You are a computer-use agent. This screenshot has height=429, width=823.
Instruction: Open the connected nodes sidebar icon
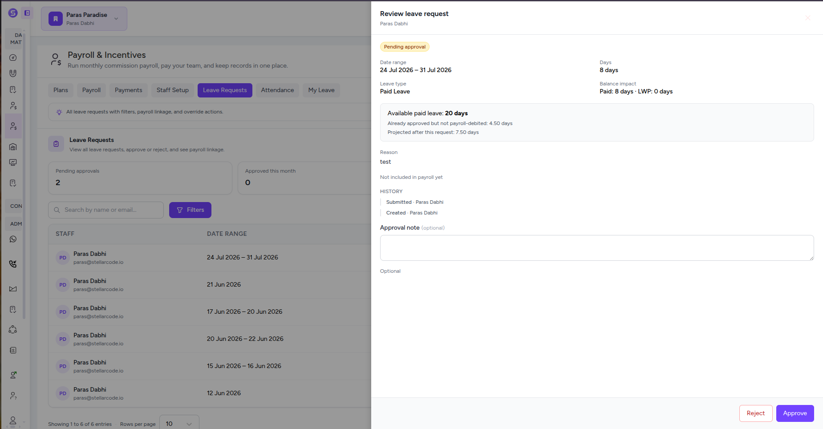13,330
